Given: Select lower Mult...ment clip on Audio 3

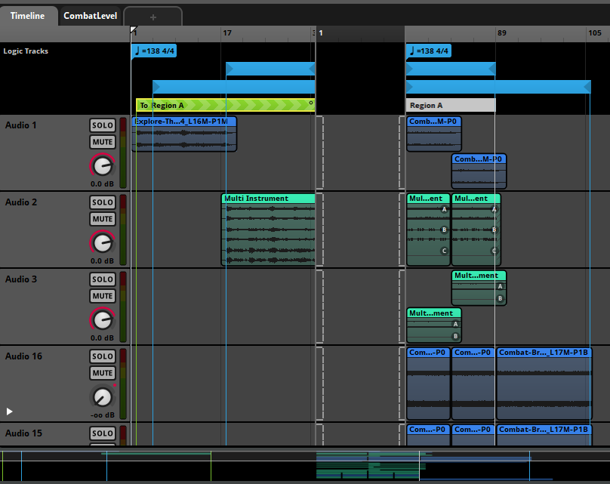Looking at the screenshot, I should coord(434,325).
